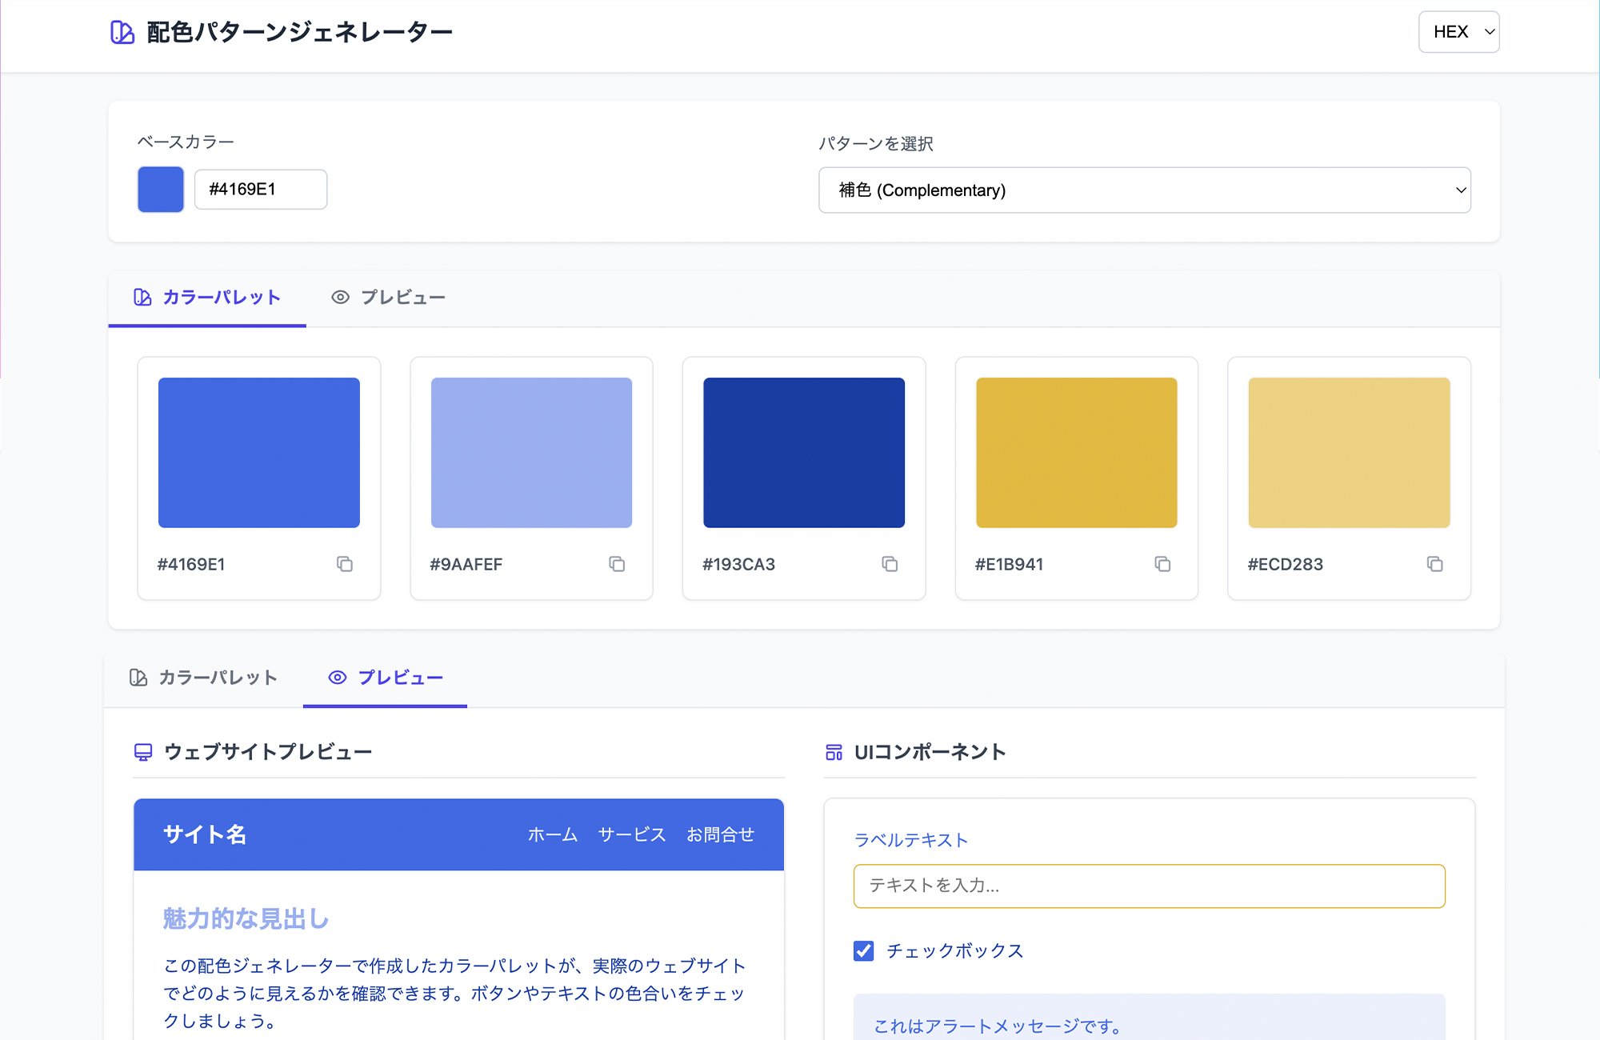Viewport: 1600px width, 1040px height.
Task: Click the #4169E1 blue palette swatch
Action: (259, 453)
